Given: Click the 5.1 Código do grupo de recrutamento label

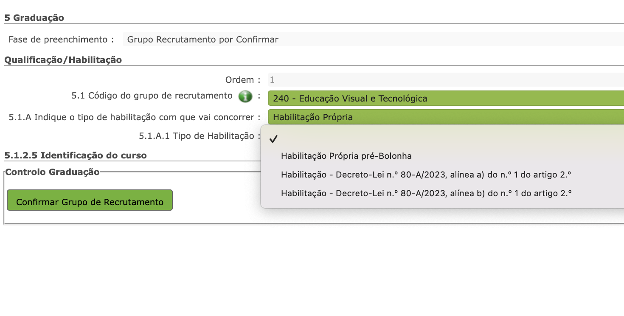Looking at the screenshot, I should point(152,96).
